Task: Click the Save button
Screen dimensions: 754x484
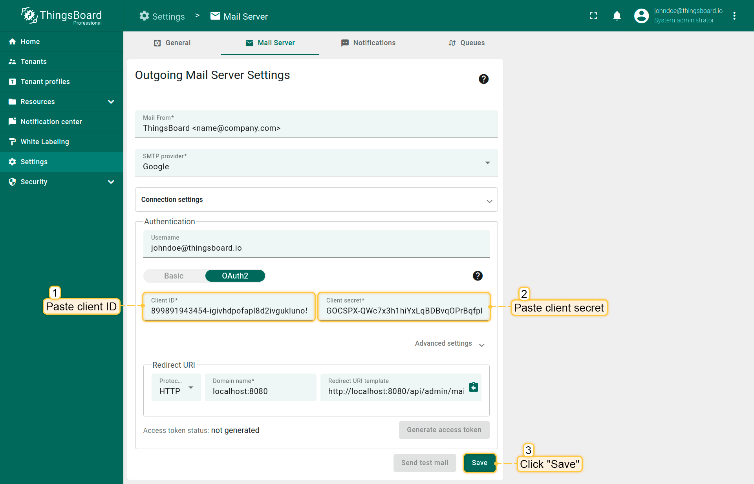Action: click(479, 463)
